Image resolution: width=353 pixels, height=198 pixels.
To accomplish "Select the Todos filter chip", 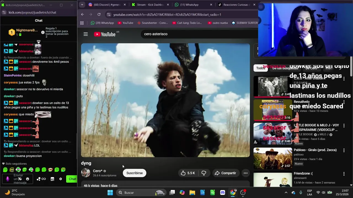I will 261,68.
